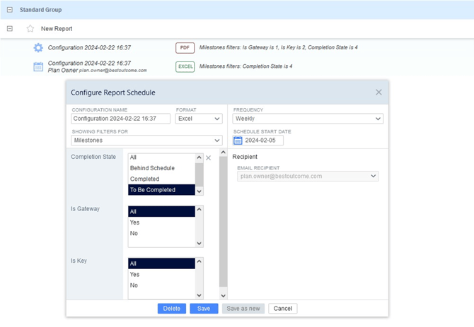Collapse the New Report row
The width and height of the screenshot is (474, 327).
(10, 29)
